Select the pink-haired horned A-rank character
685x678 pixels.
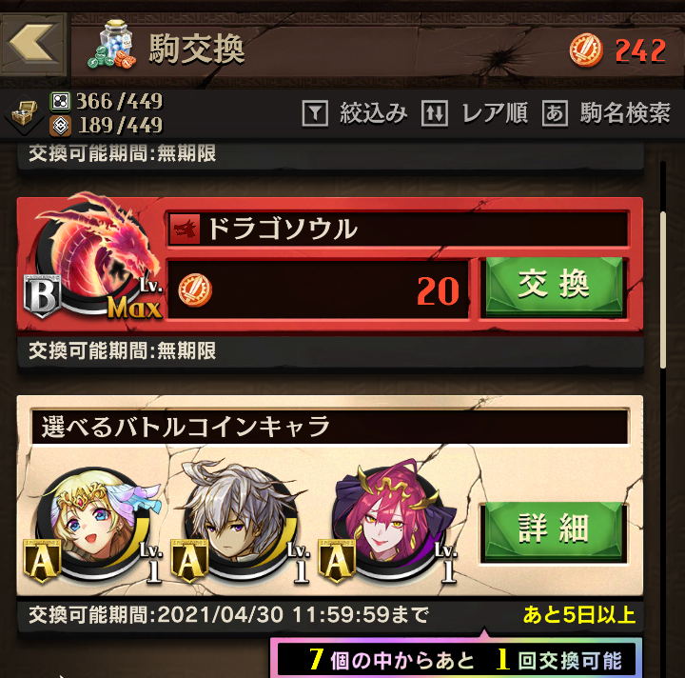389,523
